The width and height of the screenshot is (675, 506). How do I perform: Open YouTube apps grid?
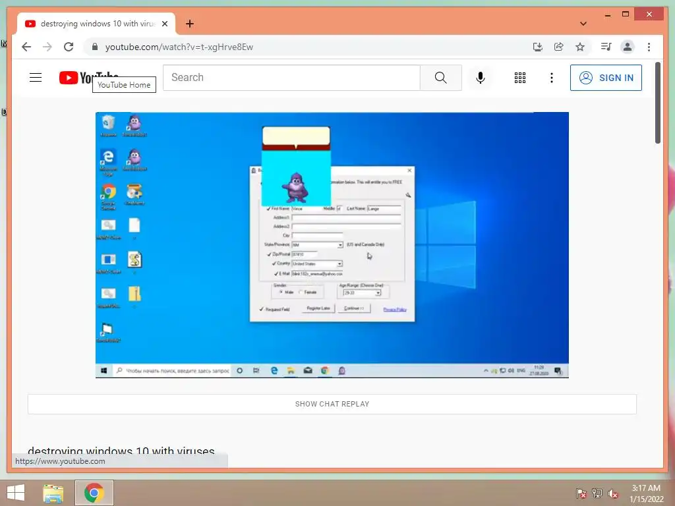coord(520,78)
